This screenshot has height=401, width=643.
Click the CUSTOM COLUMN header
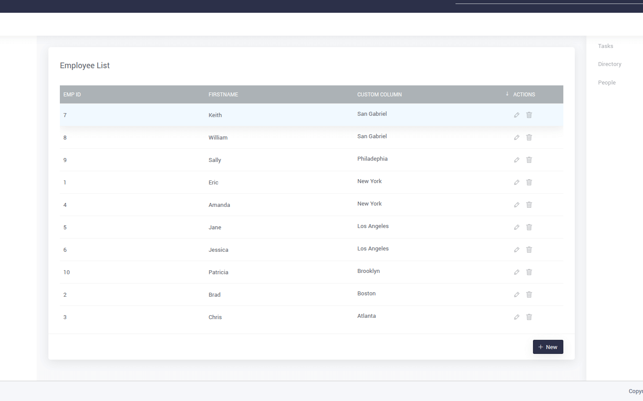379,95
